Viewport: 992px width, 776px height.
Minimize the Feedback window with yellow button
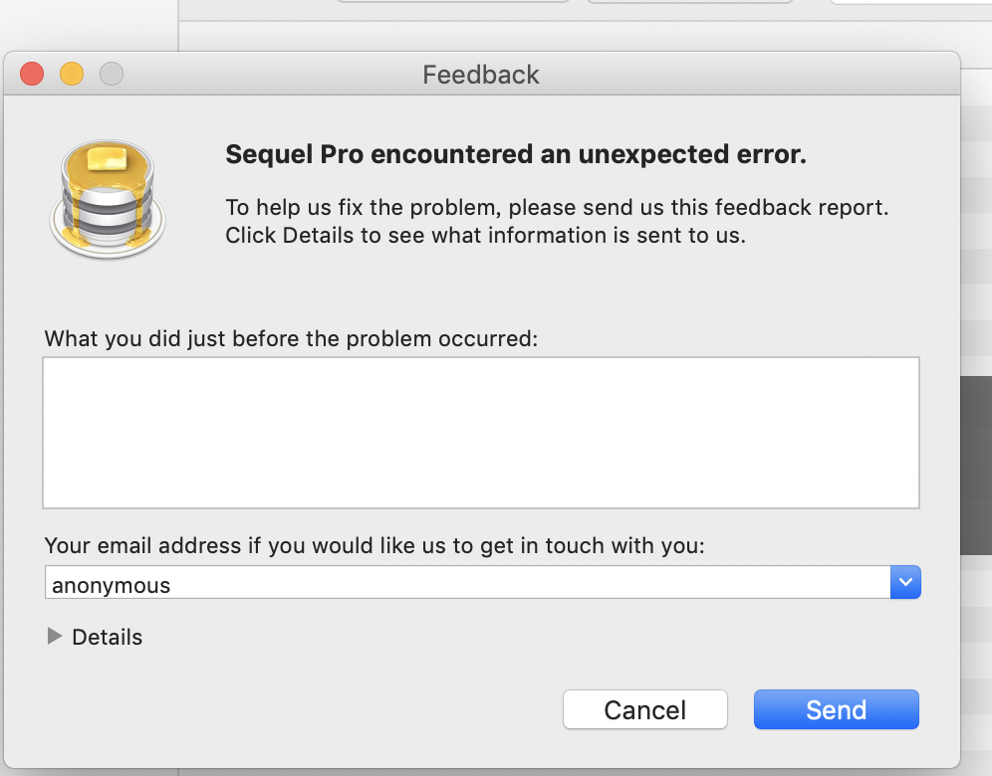coord(72,74)
